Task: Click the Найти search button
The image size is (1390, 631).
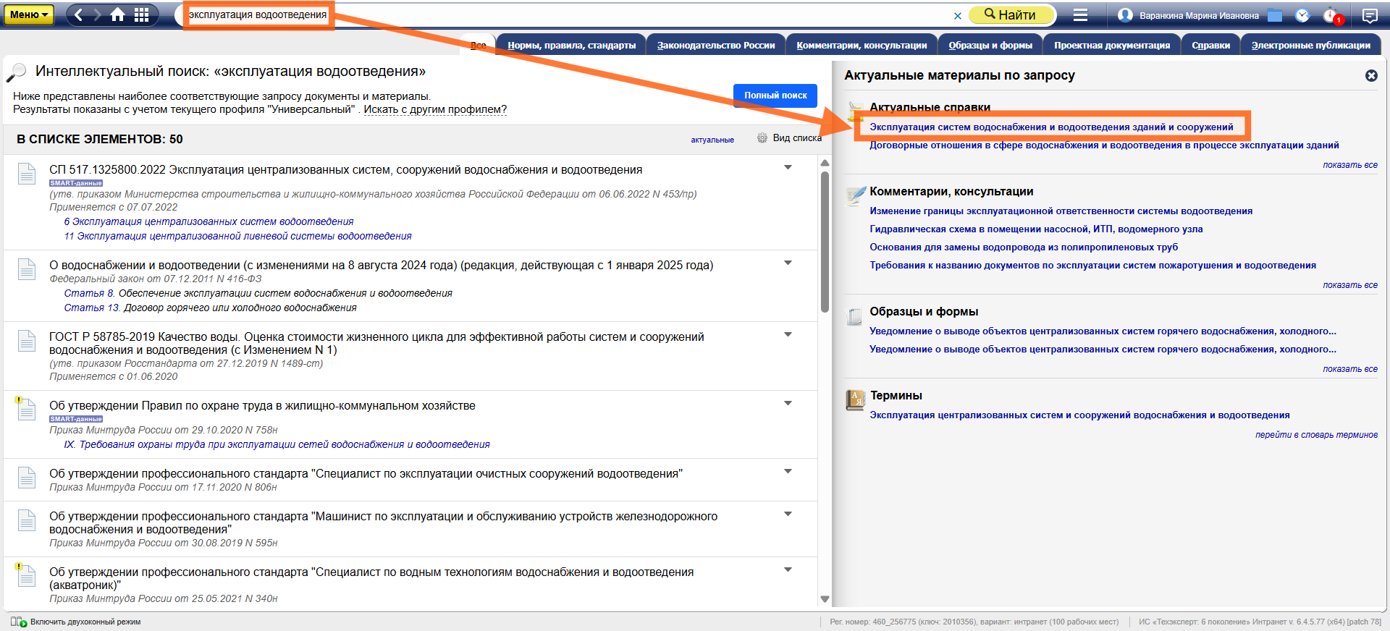Action: tap(1011, 14)
